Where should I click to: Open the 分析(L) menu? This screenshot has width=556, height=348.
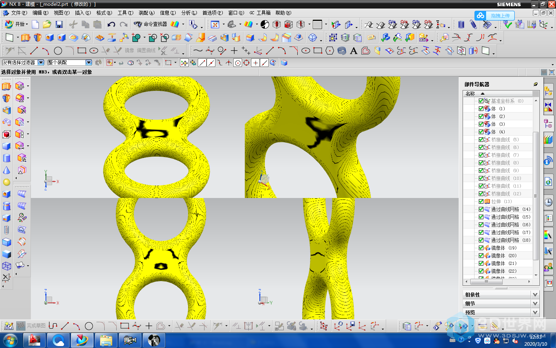pyautogui.click(x=189, y=13)
